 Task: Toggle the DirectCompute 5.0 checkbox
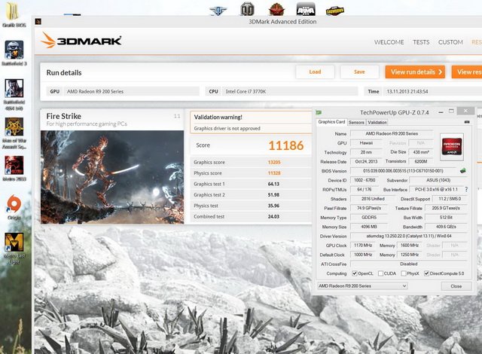[427, 273]
